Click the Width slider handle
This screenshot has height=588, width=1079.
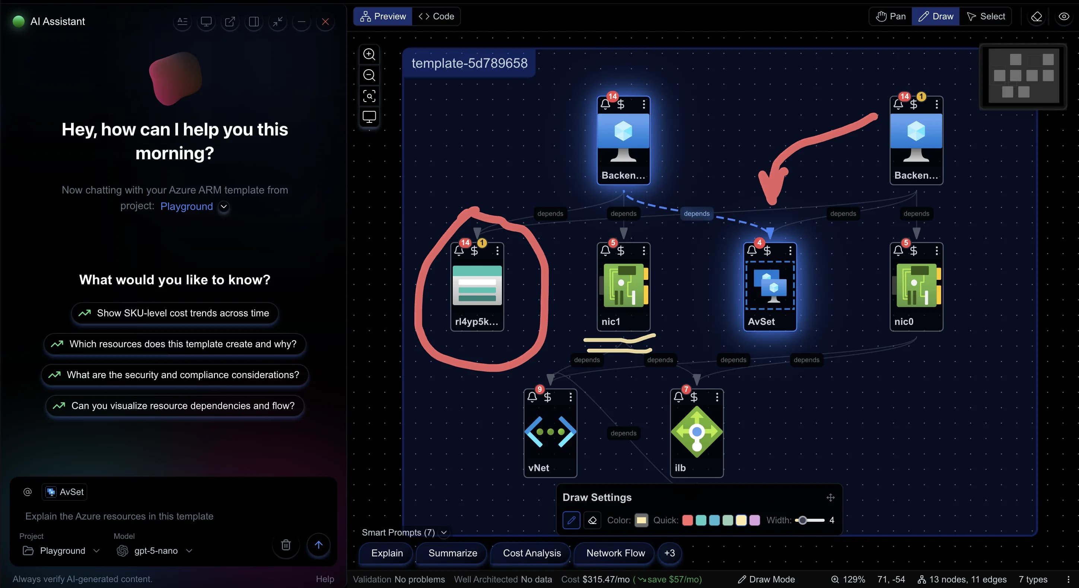[x=802, y=520]
